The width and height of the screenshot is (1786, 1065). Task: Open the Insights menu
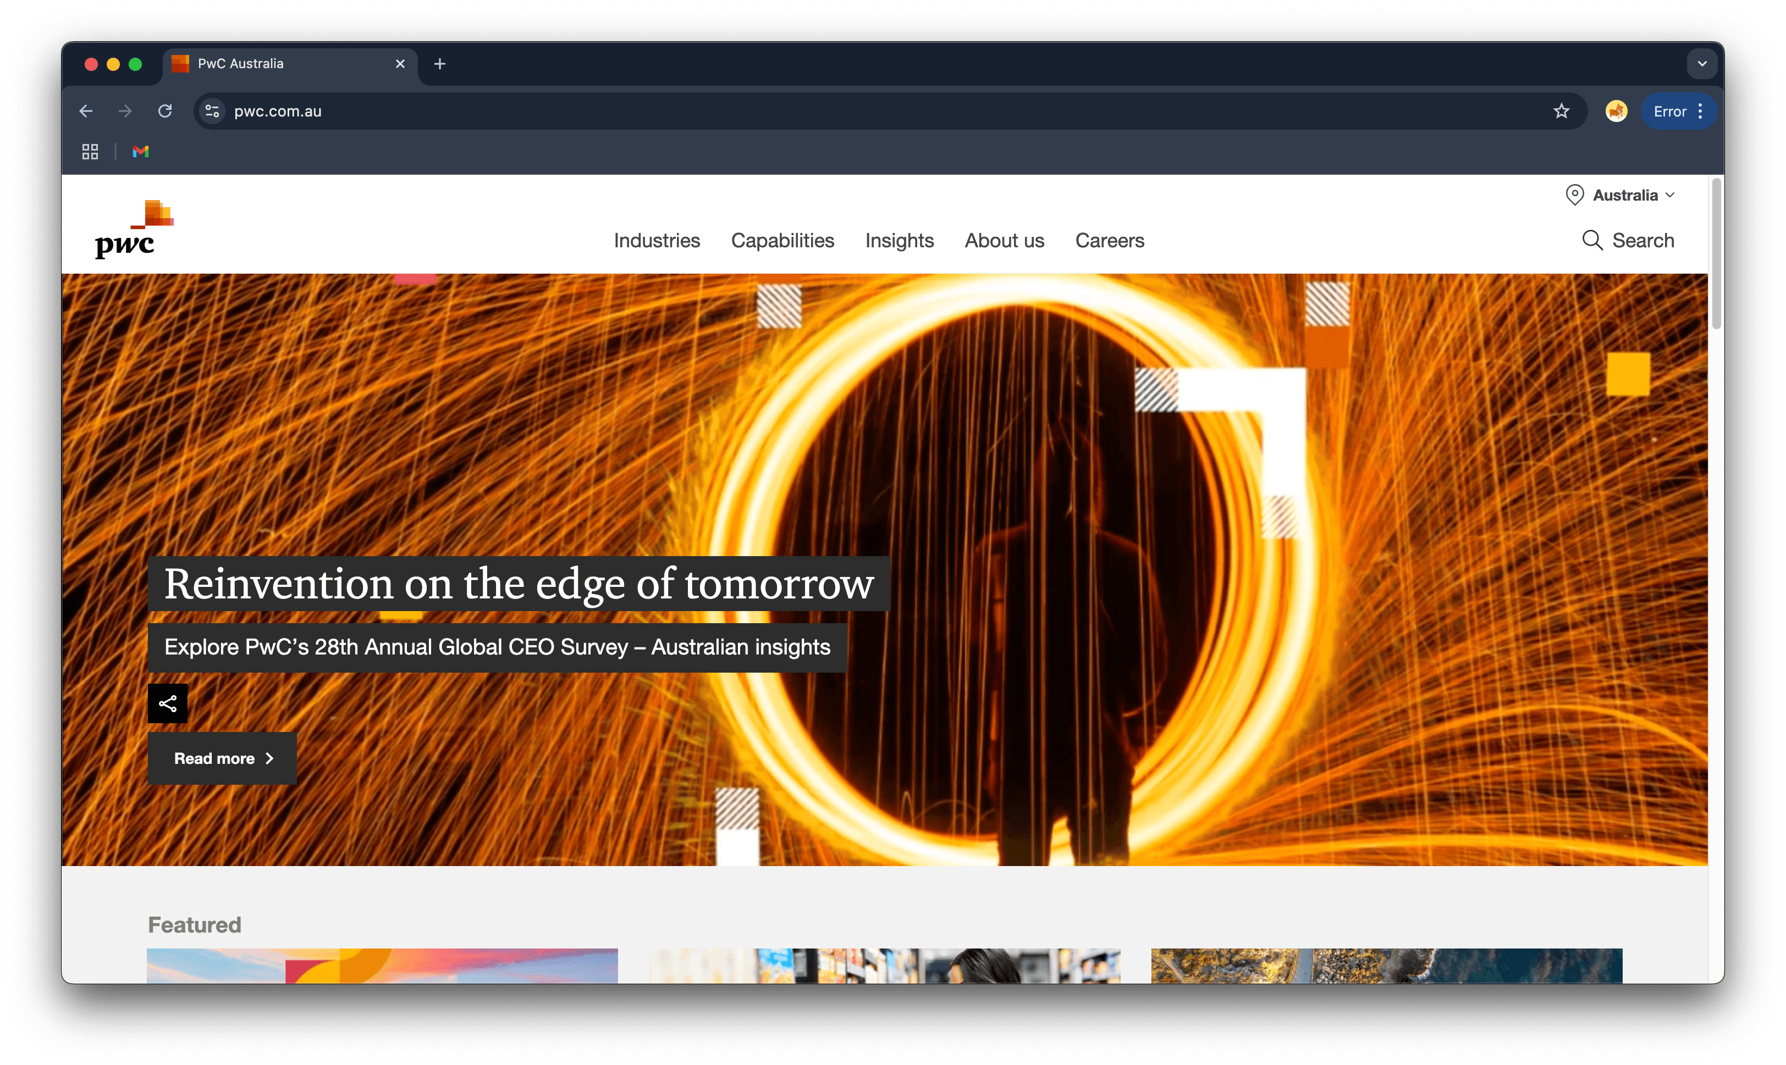pos(899,240)
